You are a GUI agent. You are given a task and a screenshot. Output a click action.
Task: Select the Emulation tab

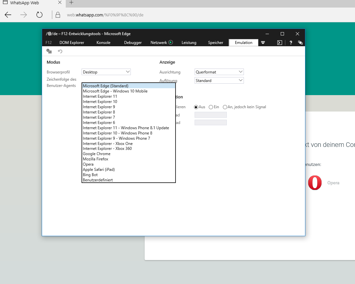point(244,43)
